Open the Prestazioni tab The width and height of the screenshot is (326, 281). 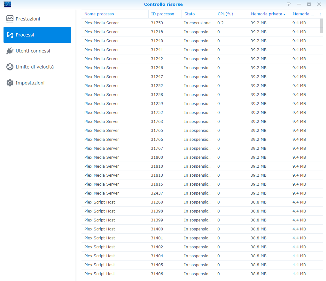[37, 19]
